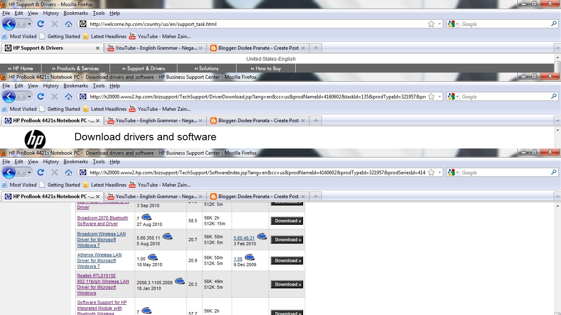Search magnifier icon in HP Support & Drivers window
Screen dimensions: 561x315
tap(554, 24)
